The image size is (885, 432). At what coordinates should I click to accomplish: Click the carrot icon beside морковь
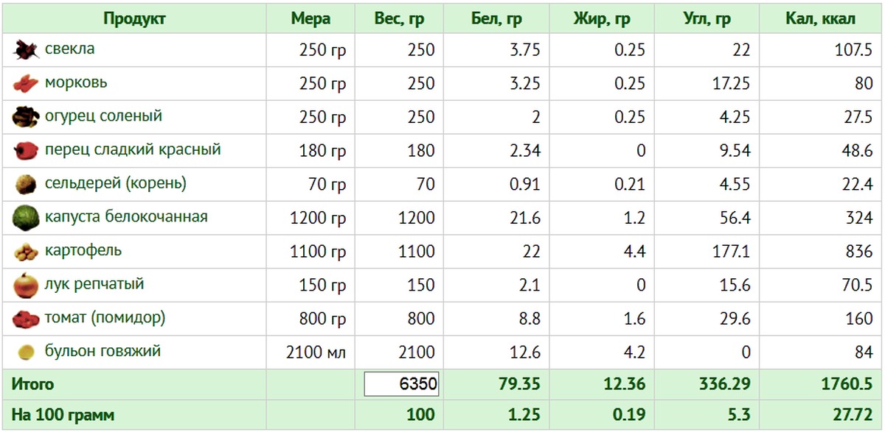(x=26, y=84)
